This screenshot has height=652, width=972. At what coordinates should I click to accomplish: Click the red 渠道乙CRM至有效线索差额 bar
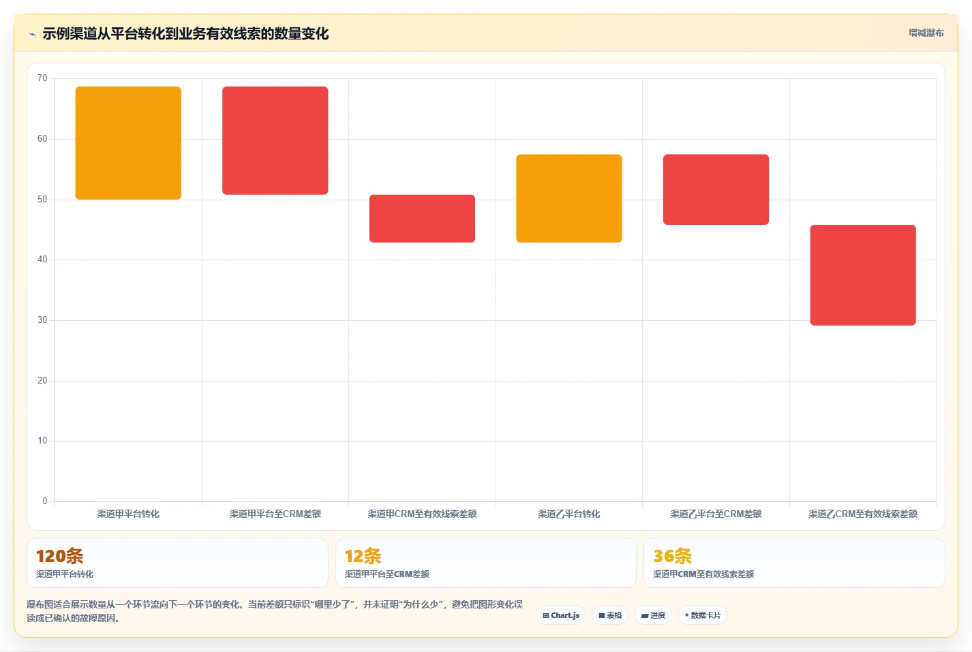coord(863,275)
